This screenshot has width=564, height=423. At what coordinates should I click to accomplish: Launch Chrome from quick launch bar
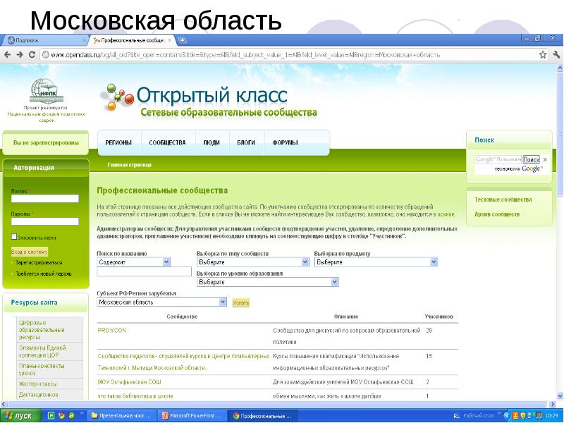pos(61,416)
